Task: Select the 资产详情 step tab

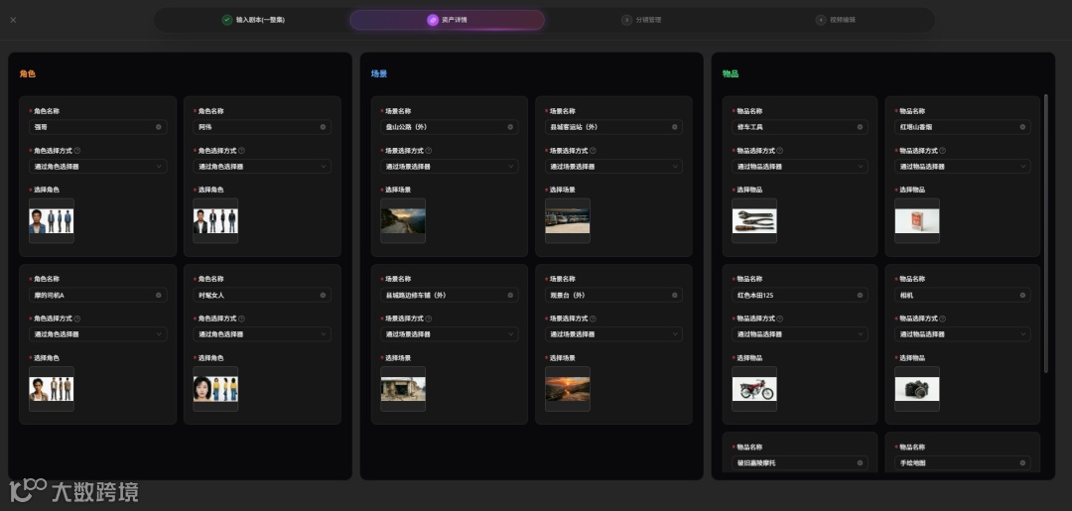Action: (447, 20)
